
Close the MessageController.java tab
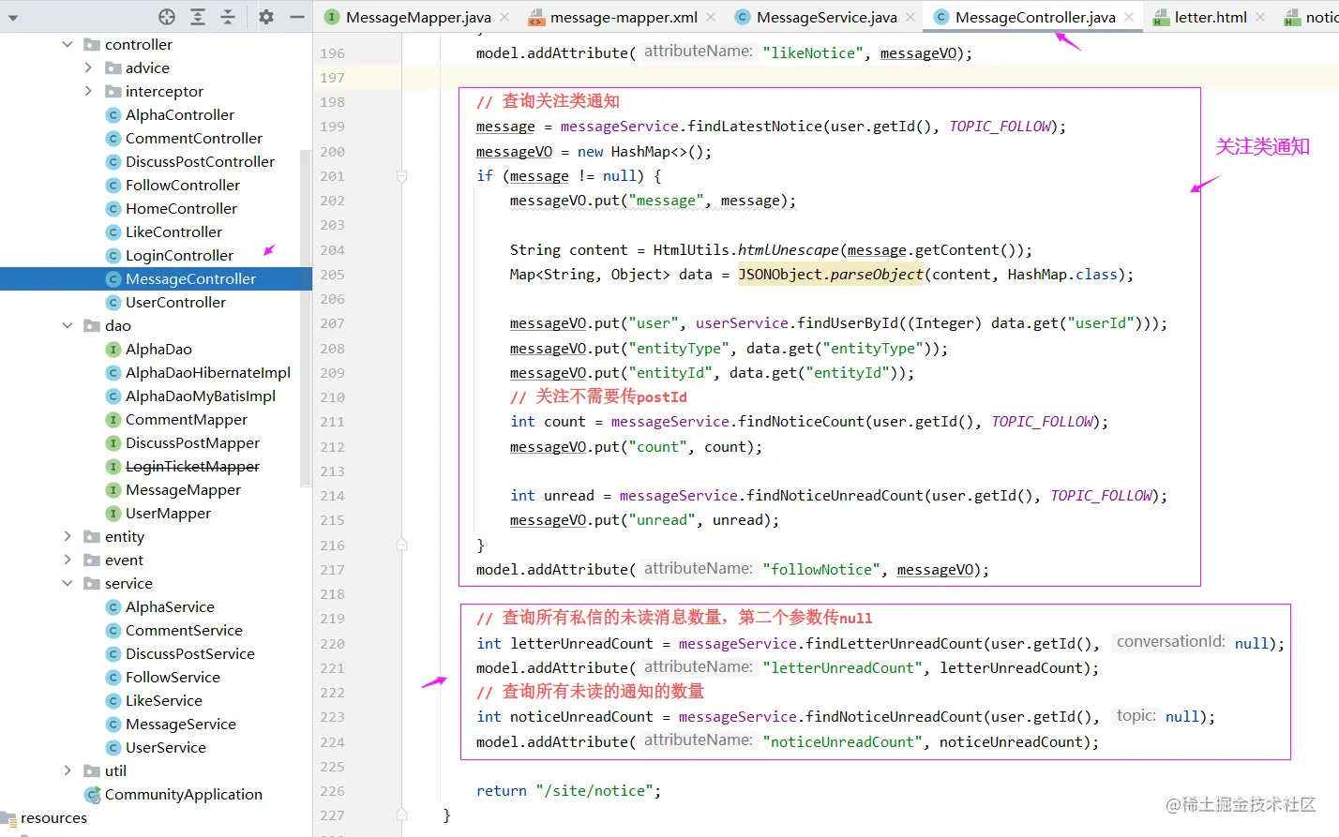(1129, 17)
